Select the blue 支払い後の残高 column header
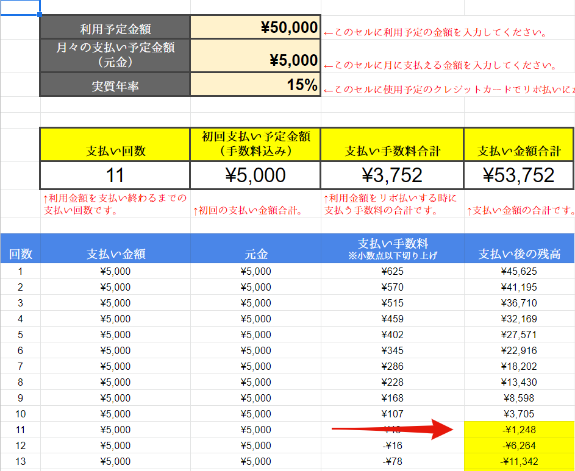575x471 pixels. pyautogui.click(x=519, y=248)
